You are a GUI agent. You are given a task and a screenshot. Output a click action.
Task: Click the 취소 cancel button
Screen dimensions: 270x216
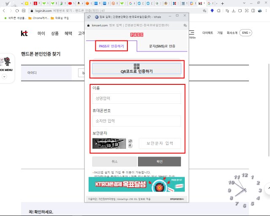pos(114,162)
